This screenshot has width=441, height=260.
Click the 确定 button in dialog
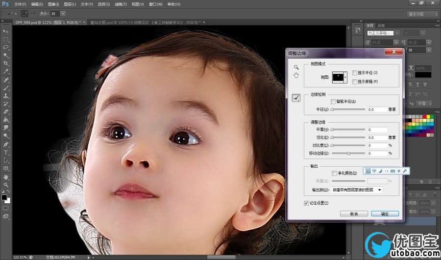click(385, 214)
